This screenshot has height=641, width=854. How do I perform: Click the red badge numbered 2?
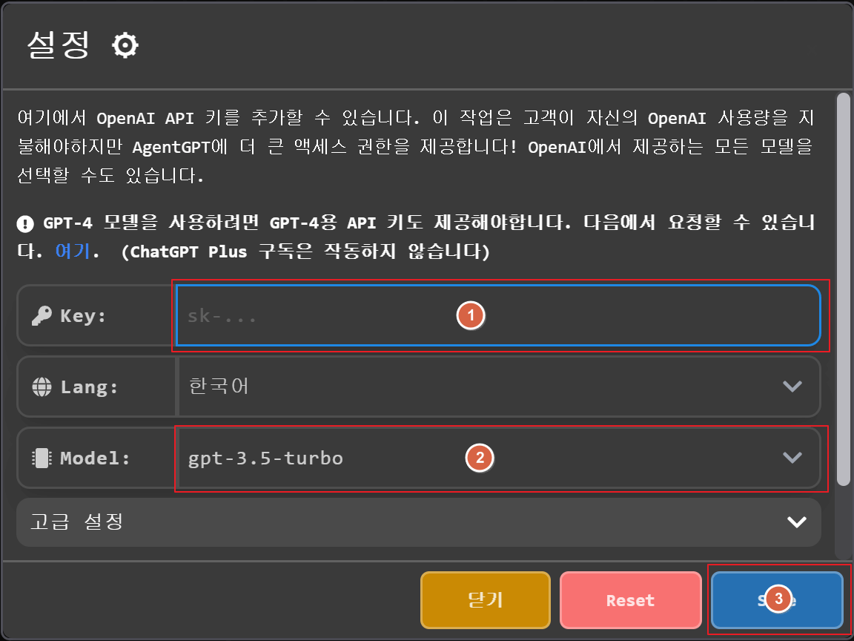click(480, 458)
